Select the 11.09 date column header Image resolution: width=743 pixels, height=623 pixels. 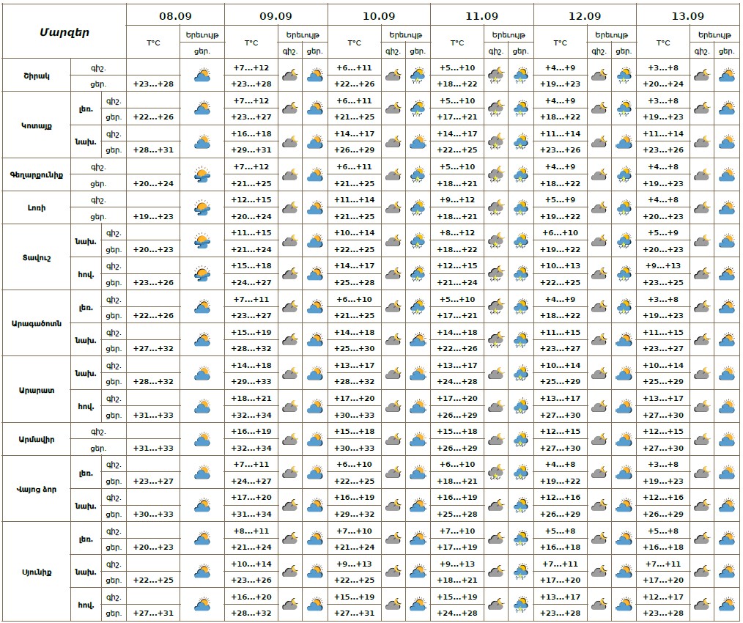pyautogui.click(x=481, y=15)
